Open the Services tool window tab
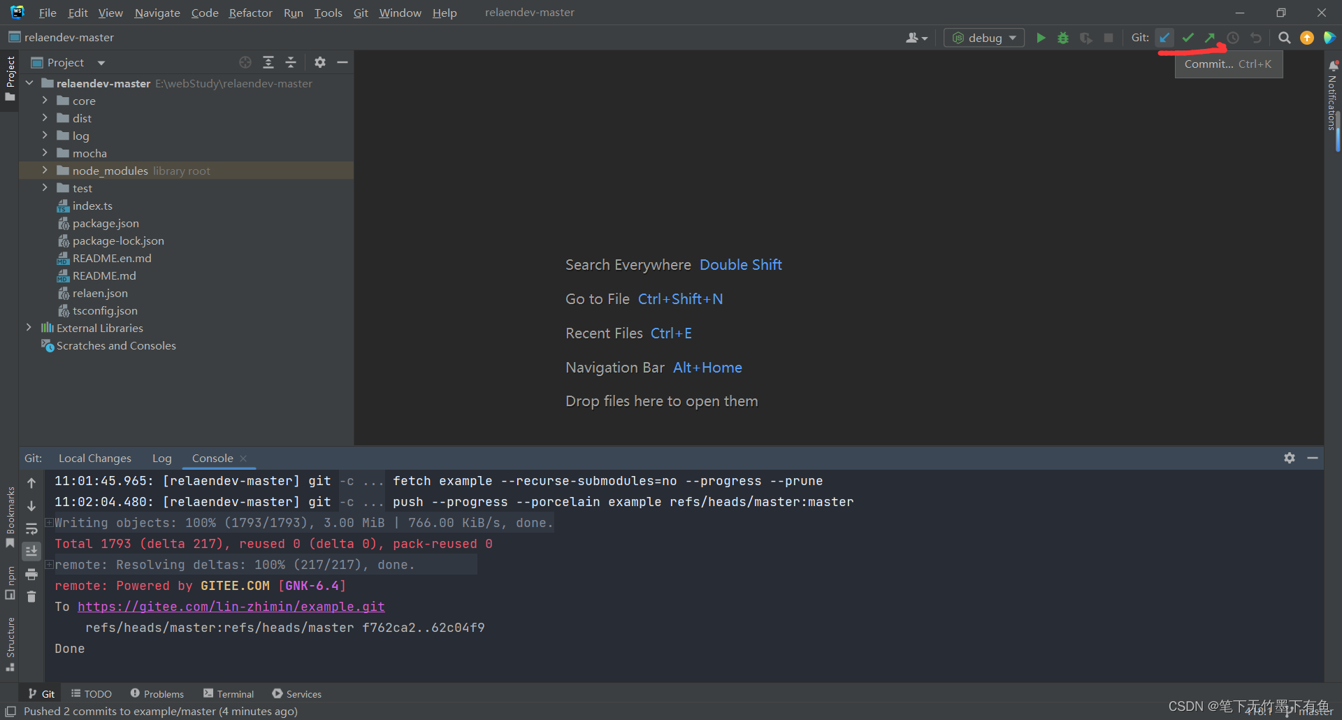This screenshot has width=1342, height=720. (x=296, y=694)
